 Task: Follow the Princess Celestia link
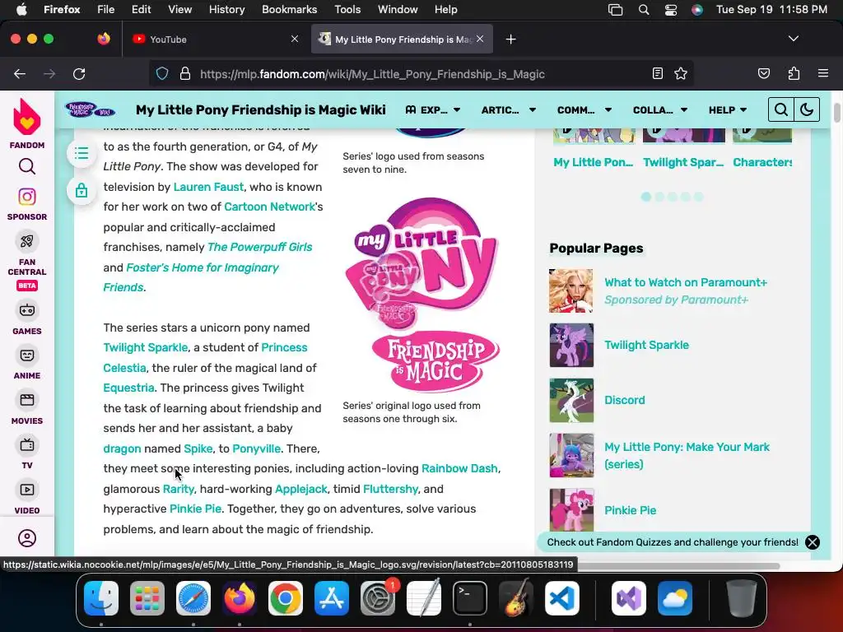coord(205,358)
